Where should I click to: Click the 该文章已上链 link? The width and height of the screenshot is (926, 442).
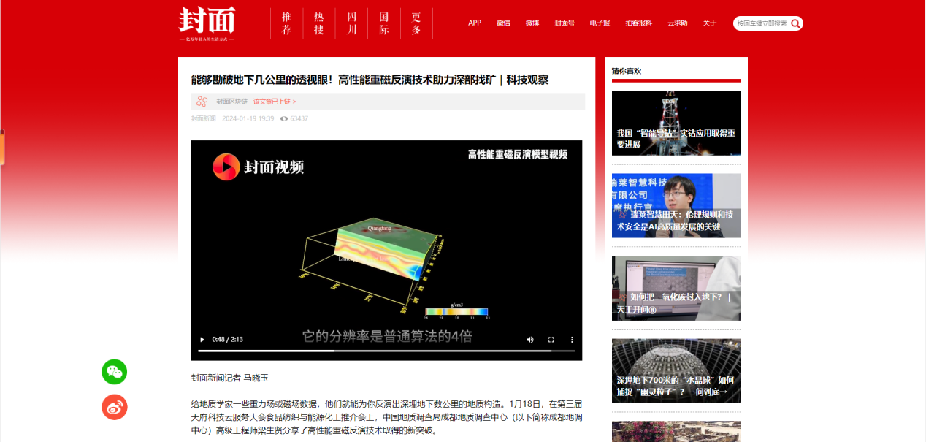coord(275,102)
